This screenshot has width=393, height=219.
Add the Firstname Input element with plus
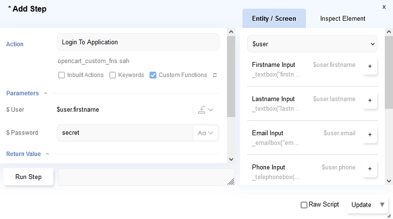[x=370, y=66]
